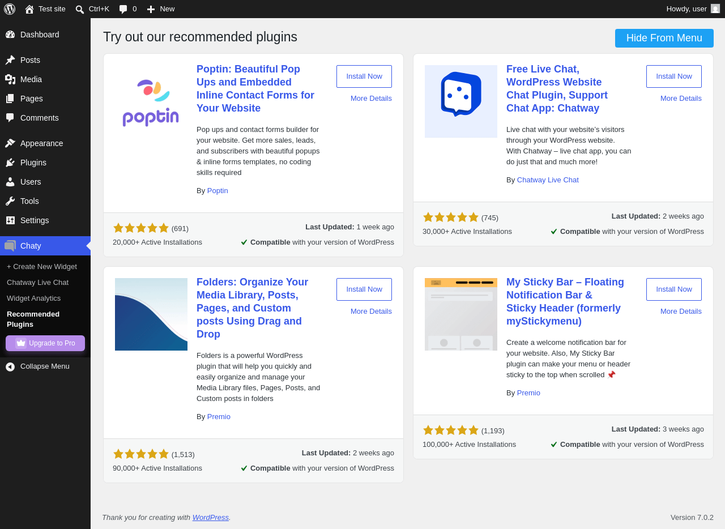The width and height of the screenshot is (725, 529).
Task: Click the Dashboard gauge icon
Action: [10, 35]
